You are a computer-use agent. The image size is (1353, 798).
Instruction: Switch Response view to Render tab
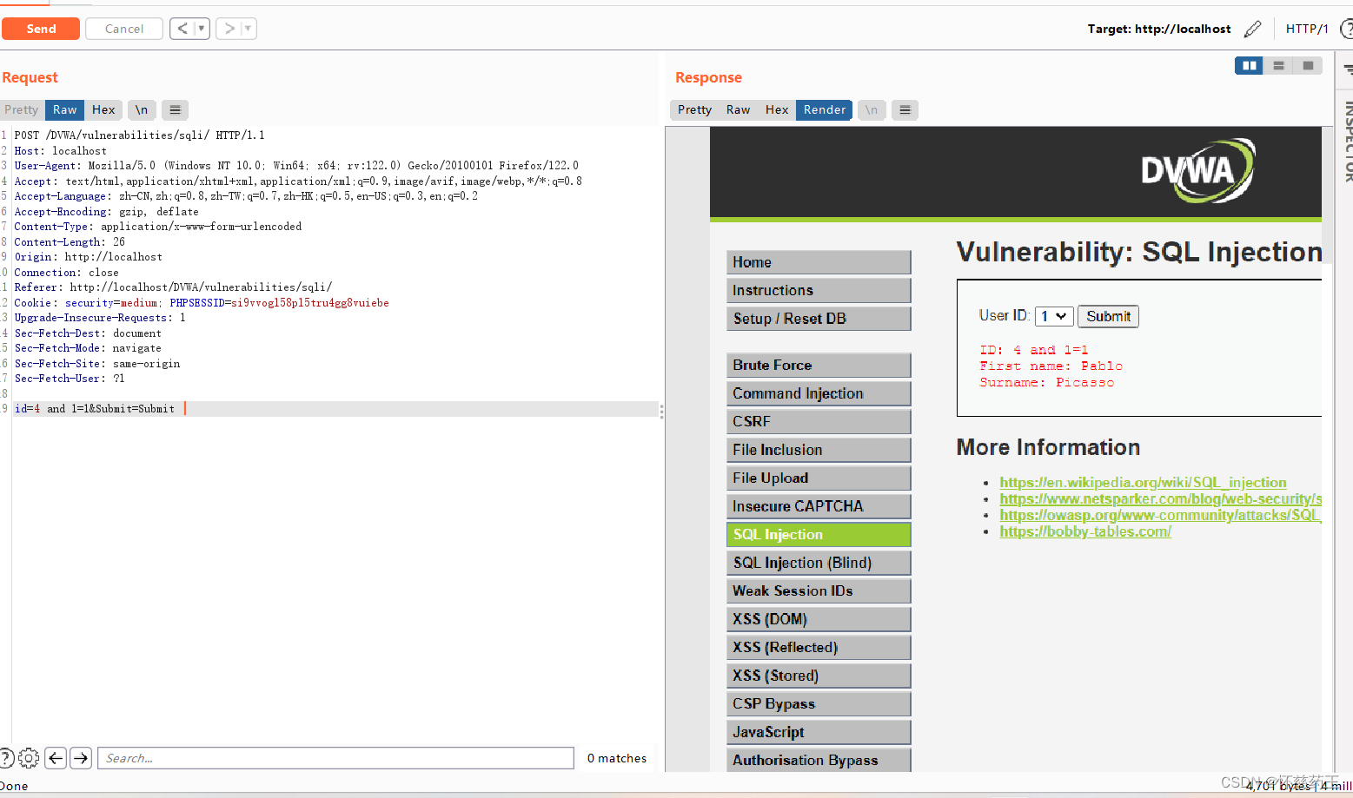[x=824, y=109]
